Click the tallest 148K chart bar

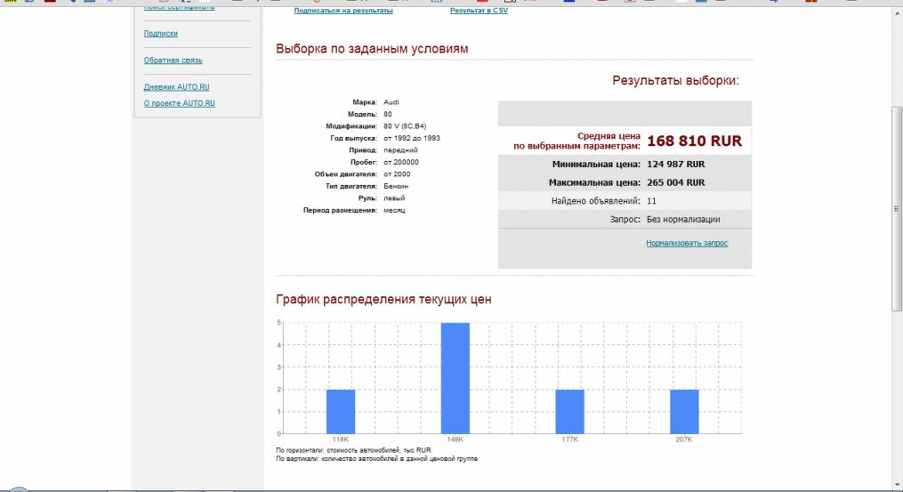[455, 378]
